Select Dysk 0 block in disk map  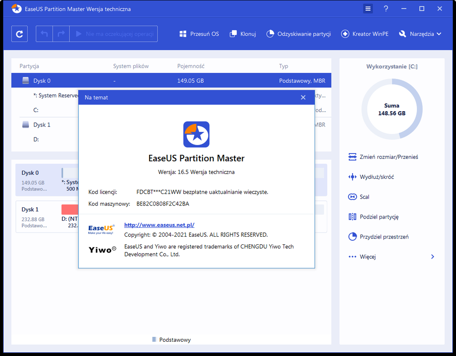[47, 180]
